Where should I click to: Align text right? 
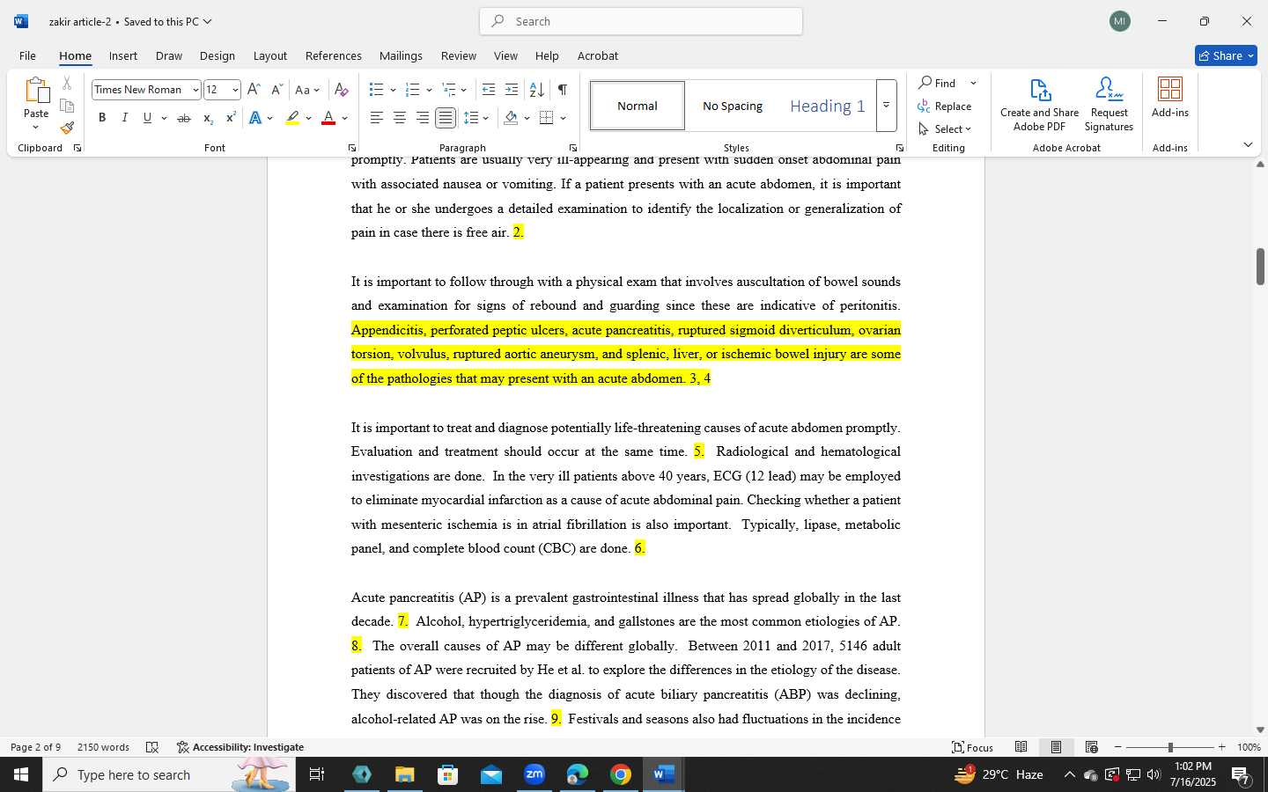(423, 118)
